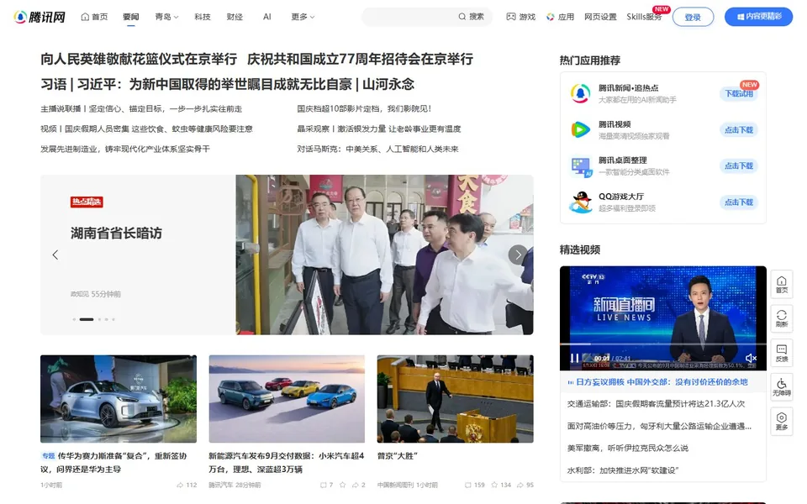The width and height of the screenshot is (807, 504).
Task: Click the 腾讯视频 app icon
Action: tap(581, 129)
